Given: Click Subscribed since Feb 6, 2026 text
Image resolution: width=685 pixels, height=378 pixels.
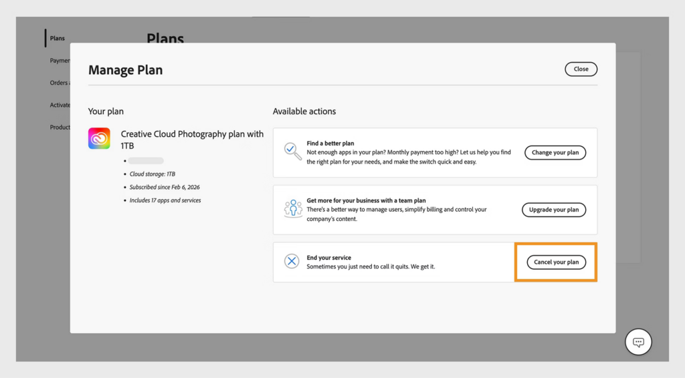Looking at the screenshot, I should pyautogui.click(x=165, y=187).
